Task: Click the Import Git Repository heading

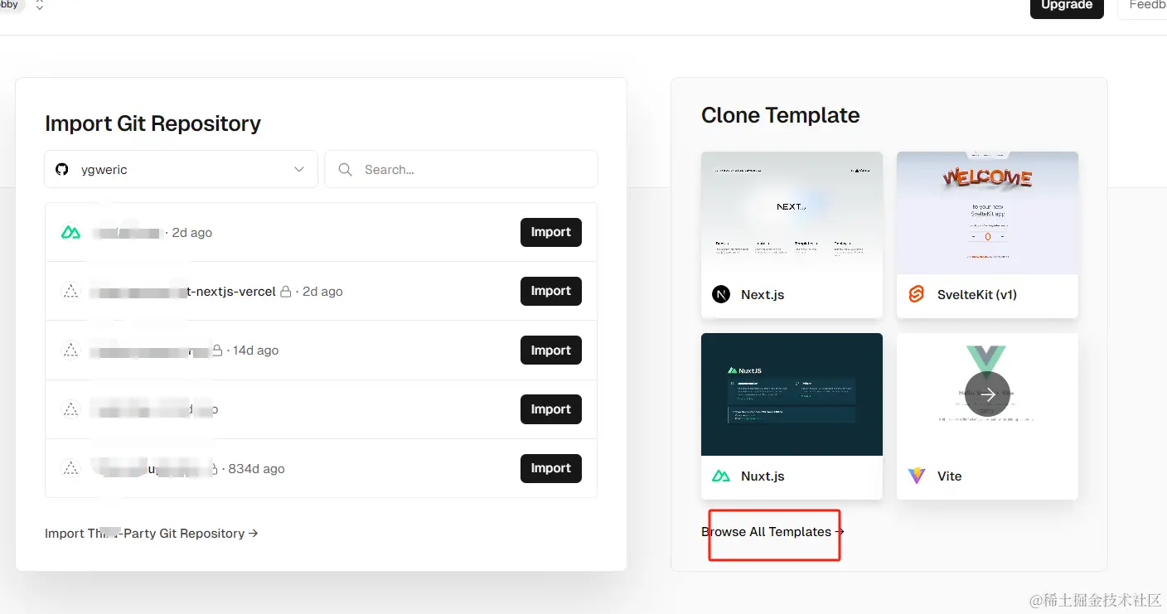Action: point(153,123)
